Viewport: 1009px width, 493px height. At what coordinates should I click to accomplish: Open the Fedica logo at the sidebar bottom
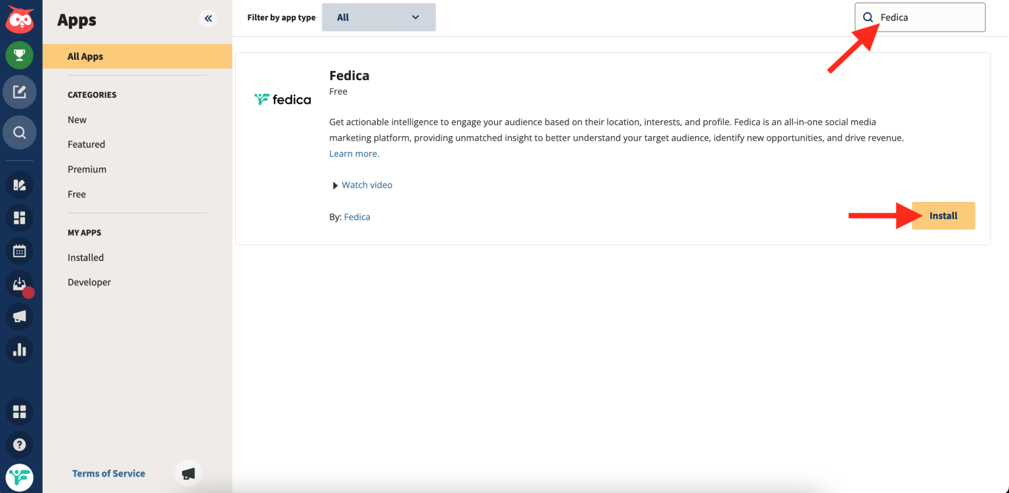pos(20,477)
